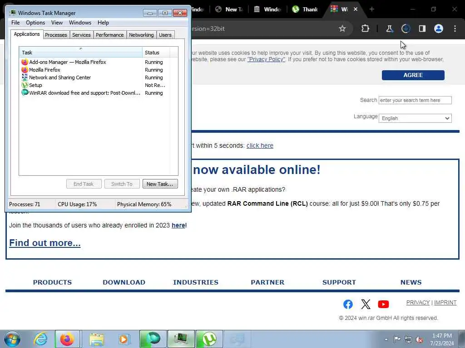Open Firefox from the taskbar
Image resolution: width=465 pixels, height=348 pixels.
tap(67, 339)
